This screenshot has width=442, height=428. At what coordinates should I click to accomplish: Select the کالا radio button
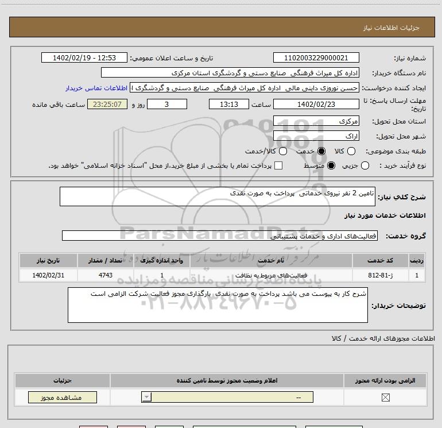[x=351, y=151]
